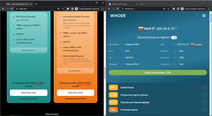Open edit icon for Разное системное время
212x116 pixels.
pos(204,102)
